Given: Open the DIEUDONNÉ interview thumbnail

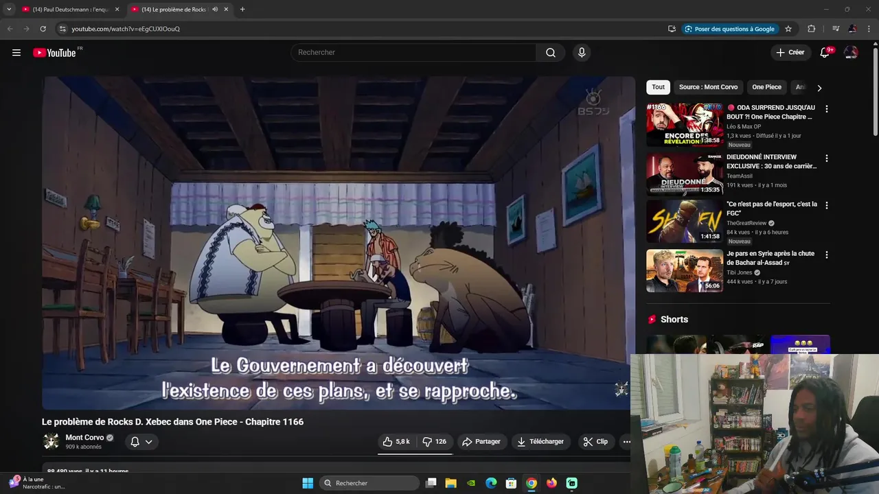Looking at the screenshot, I should [685, 174].
